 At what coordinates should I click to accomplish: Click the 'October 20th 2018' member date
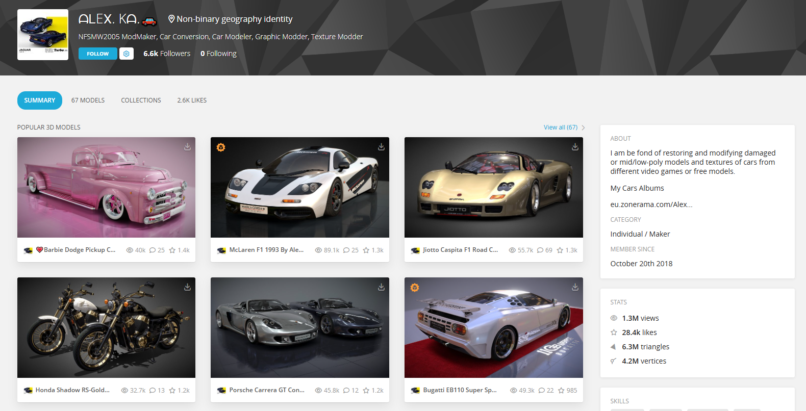pyautogui.click(x=641, y=264)
